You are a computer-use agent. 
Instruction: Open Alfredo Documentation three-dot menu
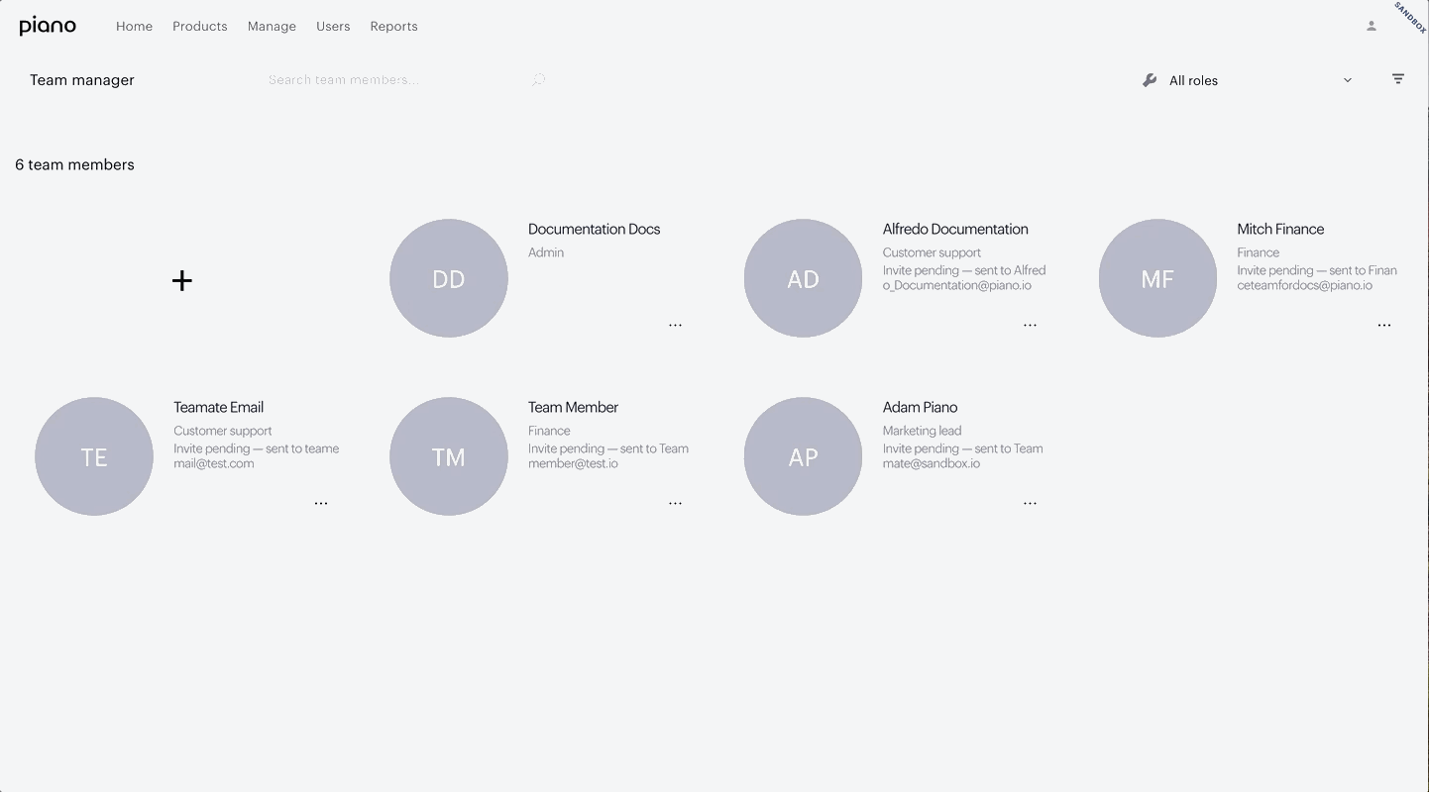click(x=1031, y=325)
